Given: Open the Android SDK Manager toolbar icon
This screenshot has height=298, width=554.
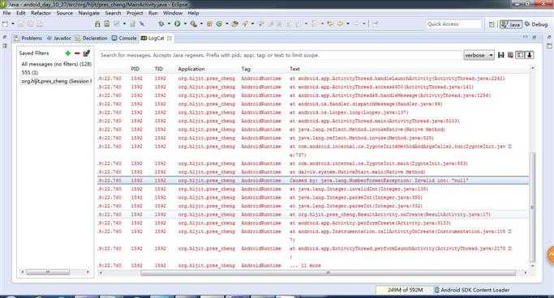Looking at the screenshot, I should (x=97, y=23).
